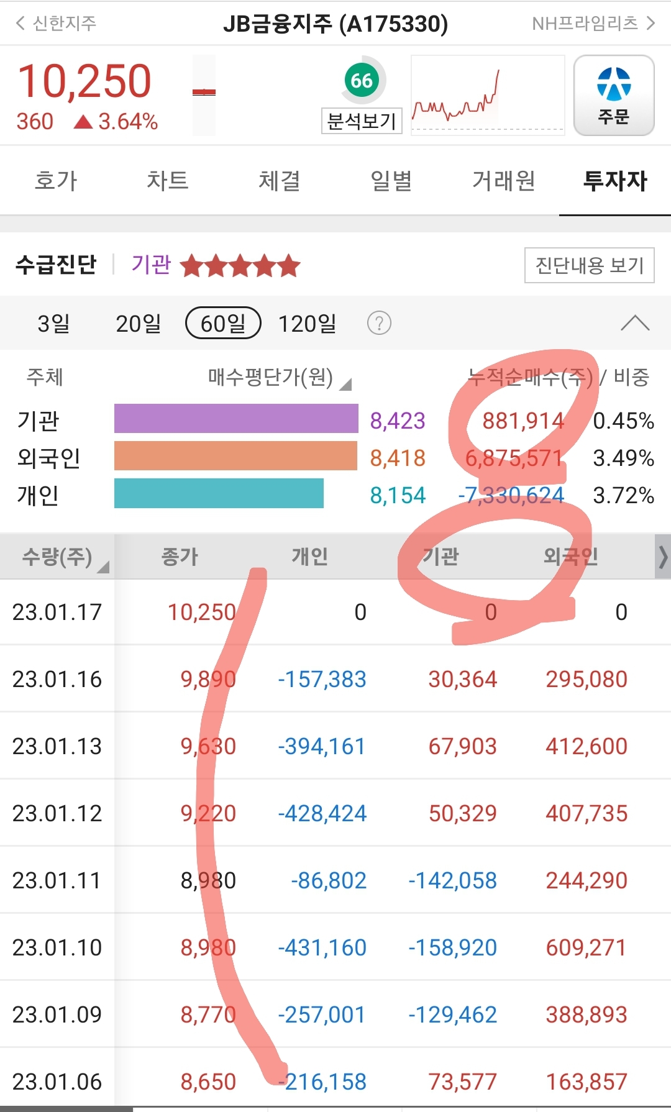Select the 23.01.17 date row
This screenshot has height=1112, width=671.
tap(335, 612)
